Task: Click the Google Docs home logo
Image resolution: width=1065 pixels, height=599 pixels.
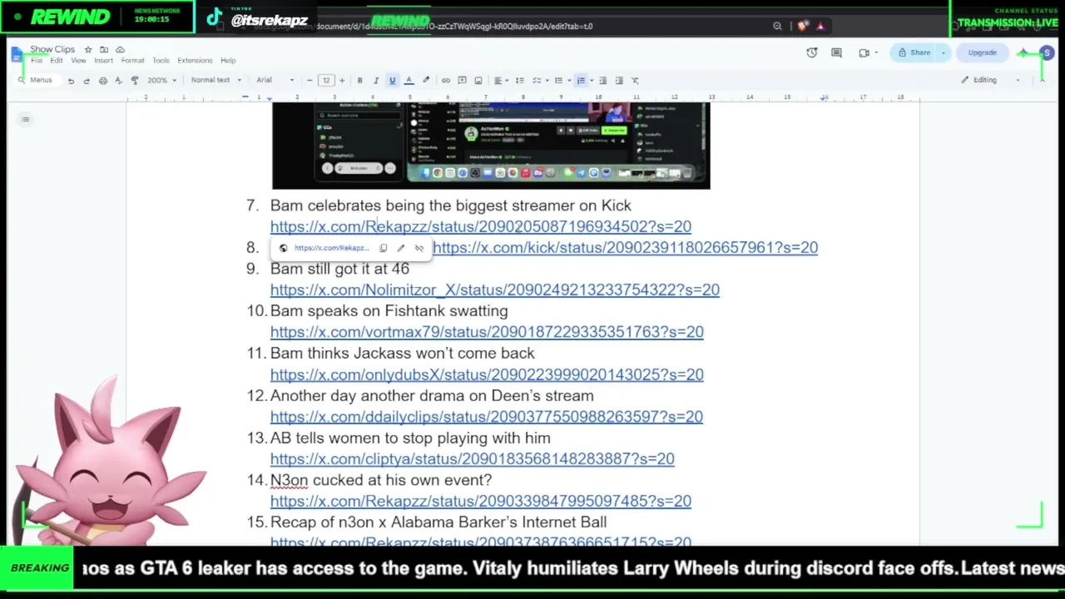Action: [17, 55]
